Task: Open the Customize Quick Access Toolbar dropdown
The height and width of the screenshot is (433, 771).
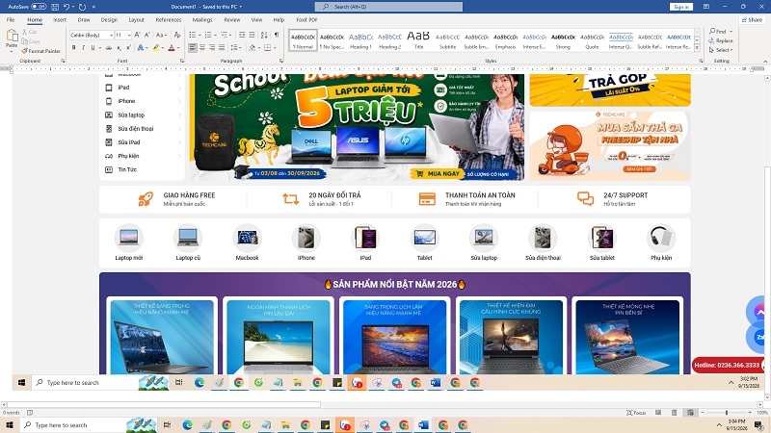Action: coord(93,7)
